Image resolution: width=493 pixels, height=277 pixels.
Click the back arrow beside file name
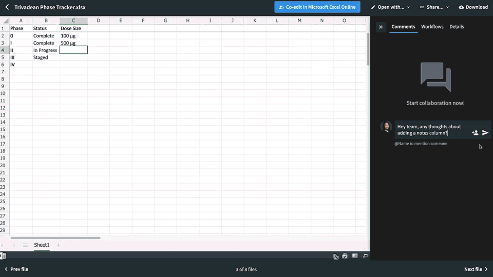pyautogui.click(x=7, y=7)
